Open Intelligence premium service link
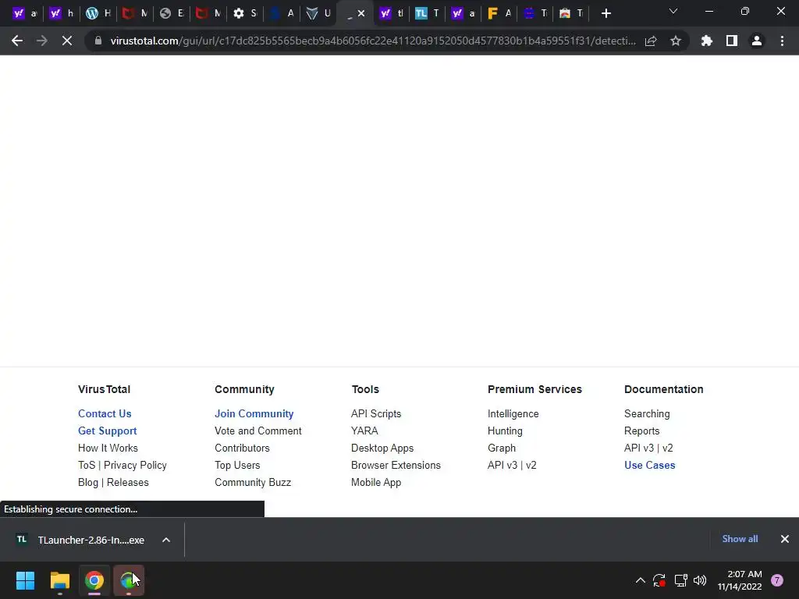Image resolution: width=799 pixels, height=599 pixels. [513, 413]
